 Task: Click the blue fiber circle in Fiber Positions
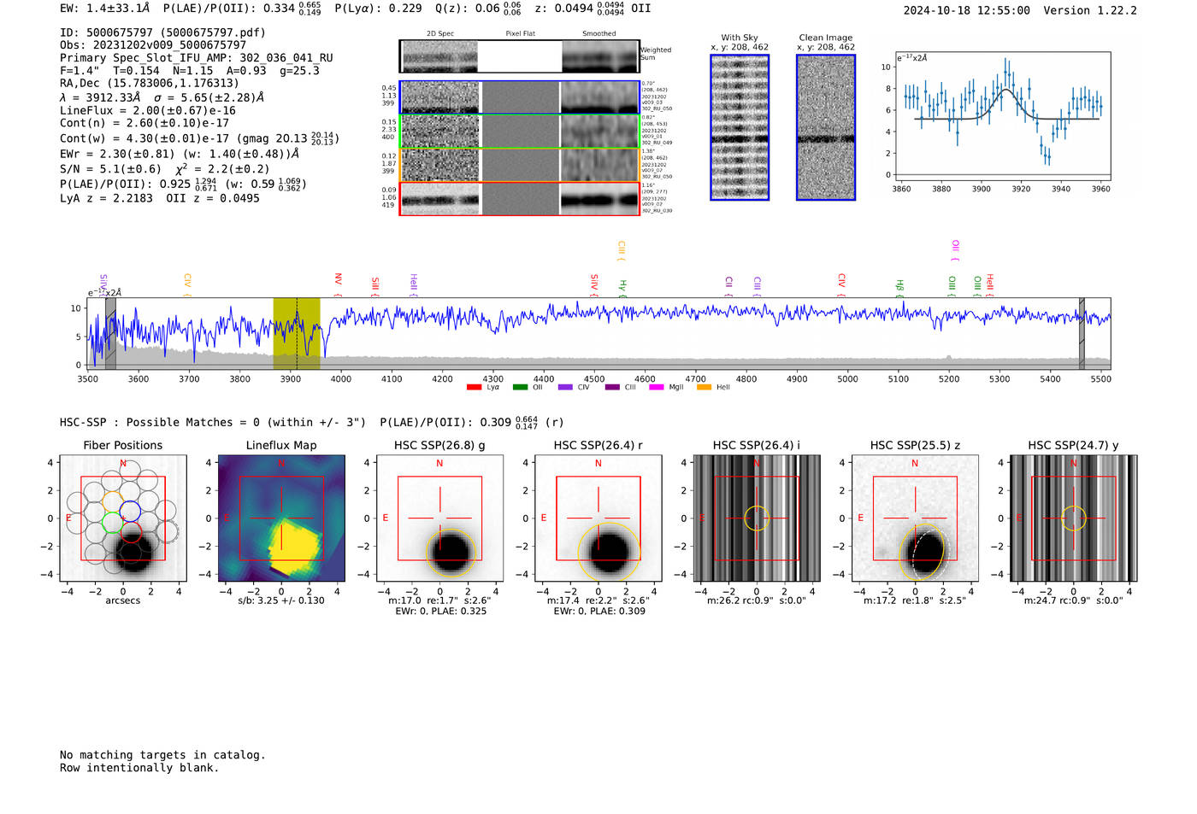[x=130, y=513]
